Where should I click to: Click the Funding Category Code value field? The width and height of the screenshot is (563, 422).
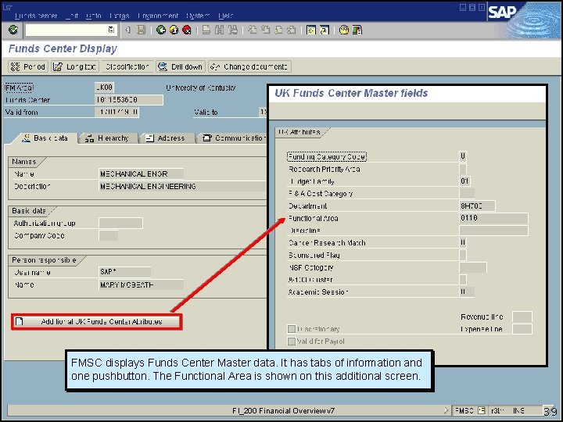(463, 156)
